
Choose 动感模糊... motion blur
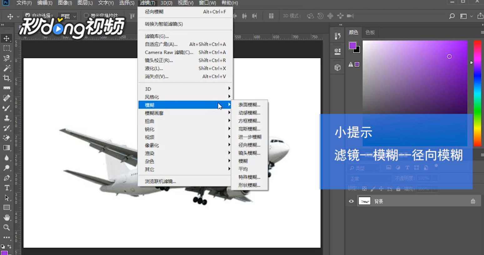pos(250,113)
